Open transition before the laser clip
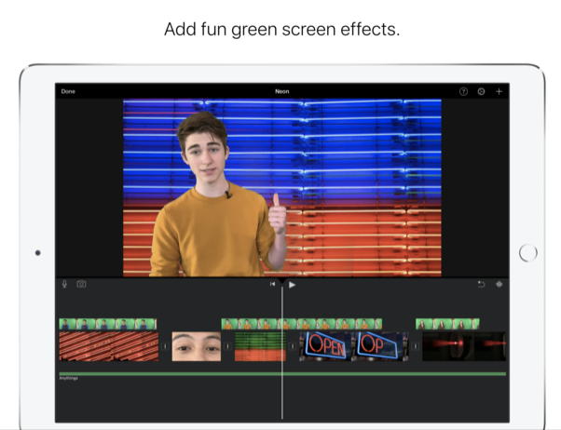Viewport: 561px width, 430px height. pos(415,346)
